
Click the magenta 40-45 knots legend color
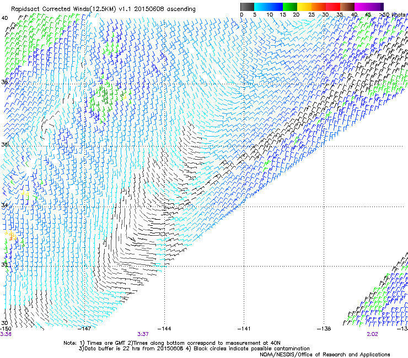362,7
